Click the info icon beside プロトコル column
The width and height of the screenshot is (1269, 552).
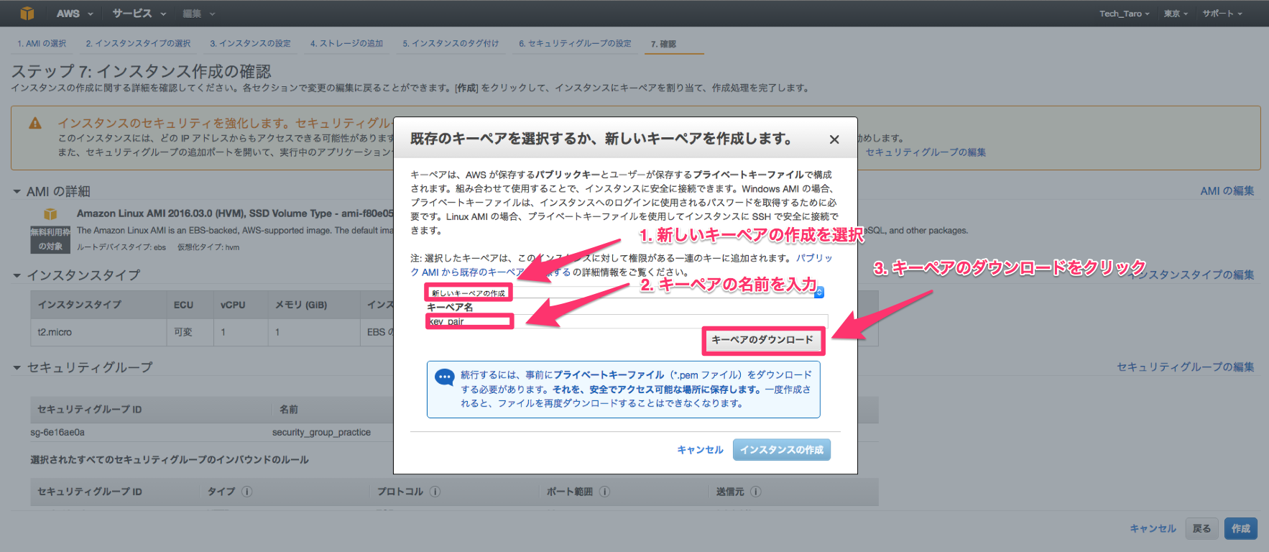[435, 492]
